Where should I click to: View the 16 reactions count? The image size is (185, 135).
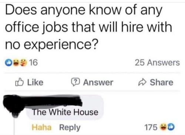34,63
